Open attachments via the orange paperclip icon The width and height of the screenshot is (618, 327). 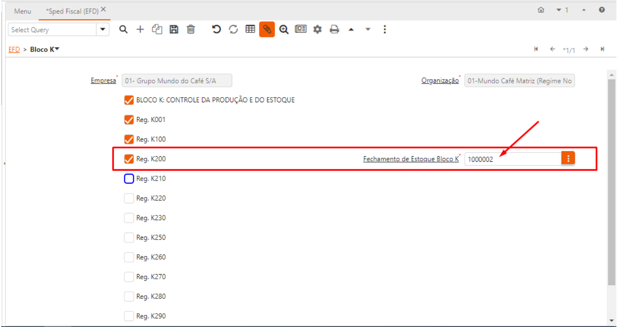tap(267, 29)
